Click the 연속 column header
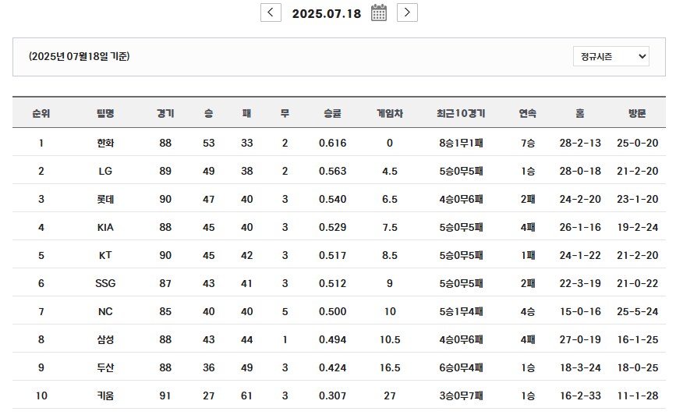Image resolution: width=676 pixels, height=415 pixels. [528, 113]
